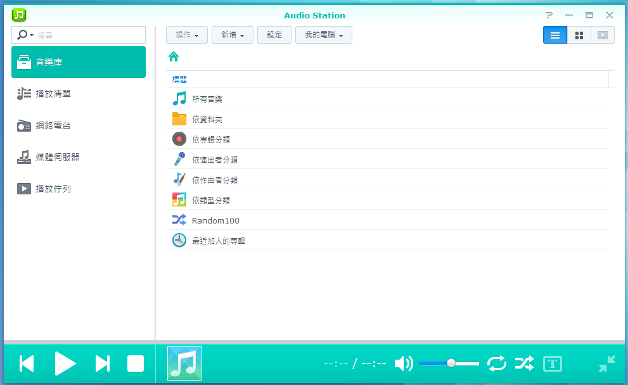Open help with the question mark icon
This screenshot has height=385, width=628.
[x=549, y=15]
